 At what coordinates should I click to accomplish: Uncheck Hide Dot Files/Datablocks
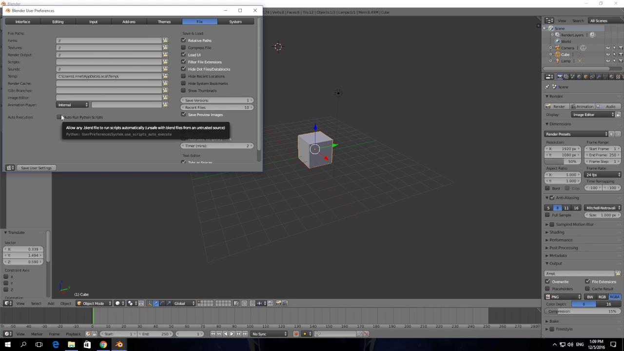pos(184,69)
